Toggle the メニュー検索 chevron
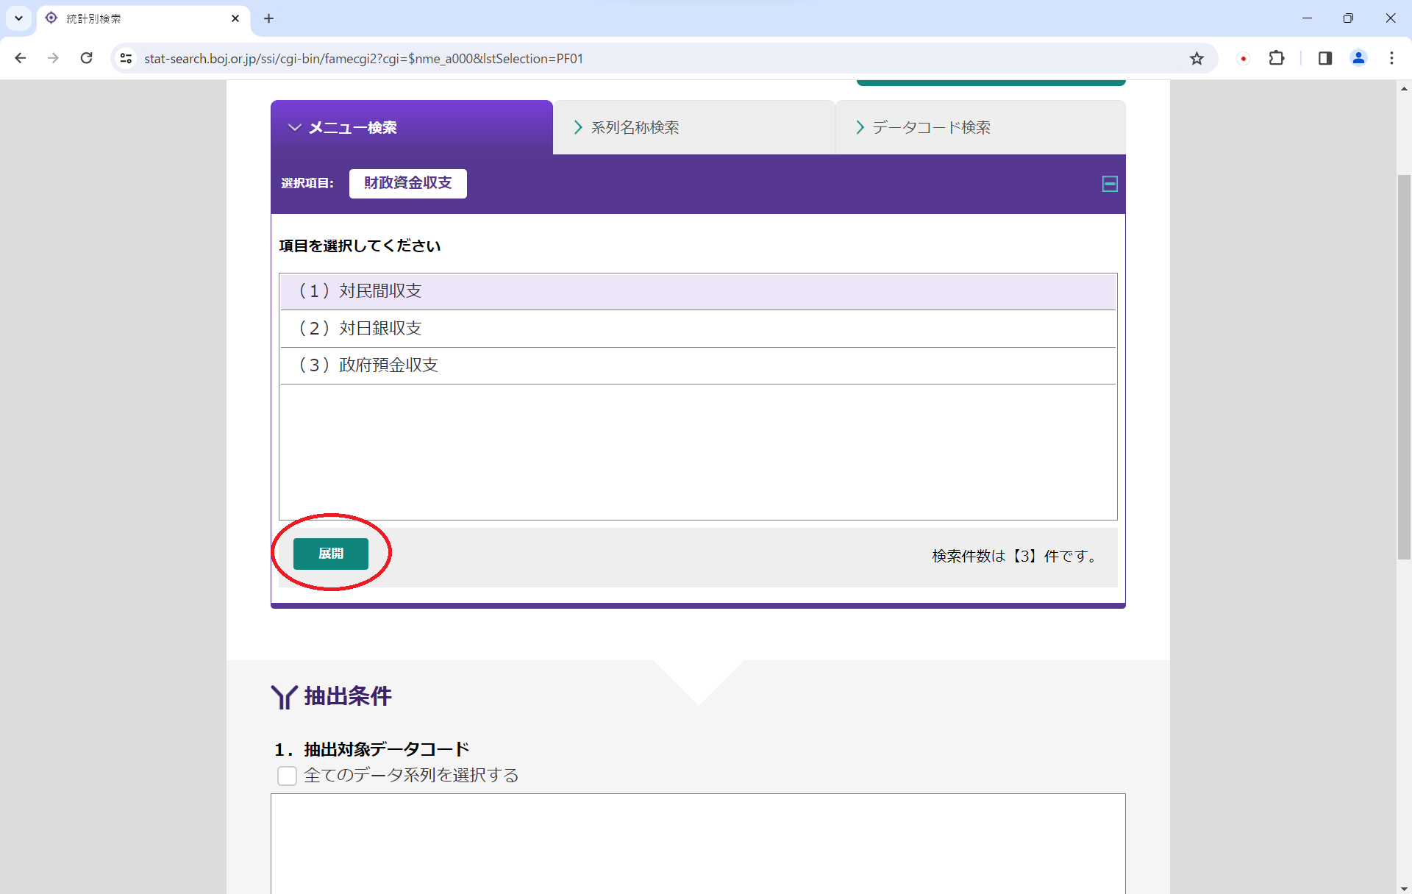This screenshot has height=894, width=1412. click(294, 126)
